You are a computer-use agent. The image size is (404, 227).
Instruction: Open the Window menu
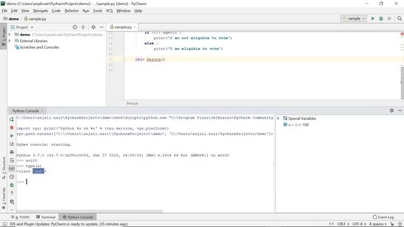(124, 11)
